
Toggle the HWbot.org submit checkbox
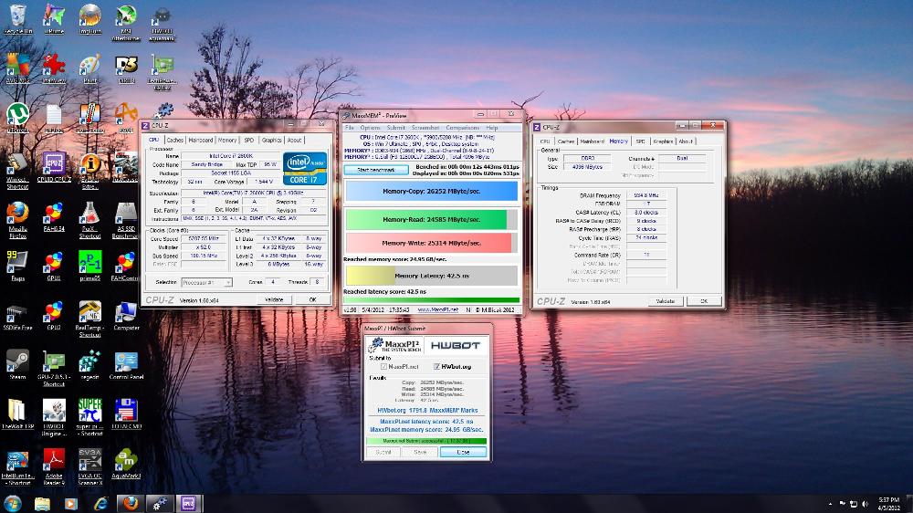pos(436,367)
